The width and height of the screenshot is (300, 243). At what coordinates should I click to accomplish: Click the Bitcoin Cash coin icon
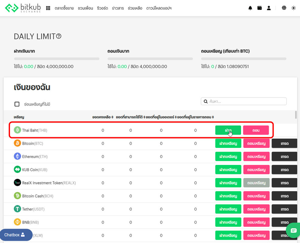pos(17,196)
